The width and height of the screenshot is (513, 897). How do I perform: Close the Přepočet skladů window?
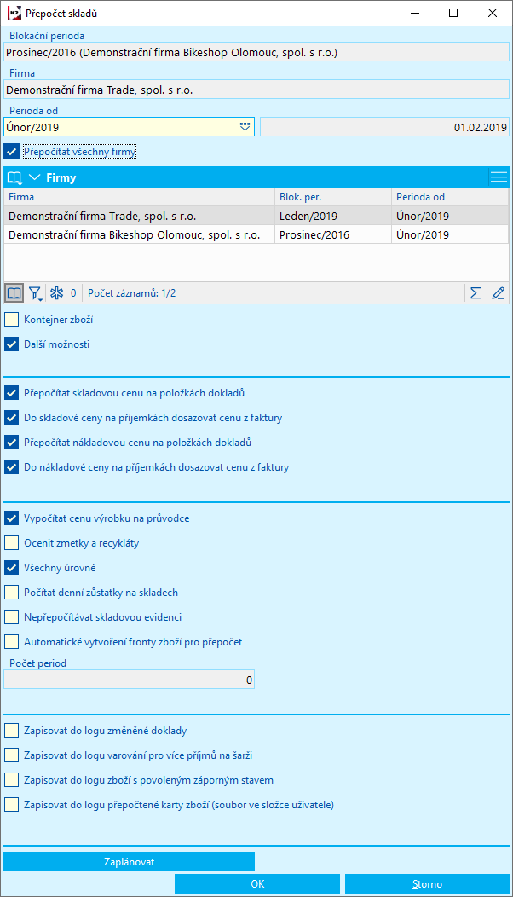[x=493, y=13]
